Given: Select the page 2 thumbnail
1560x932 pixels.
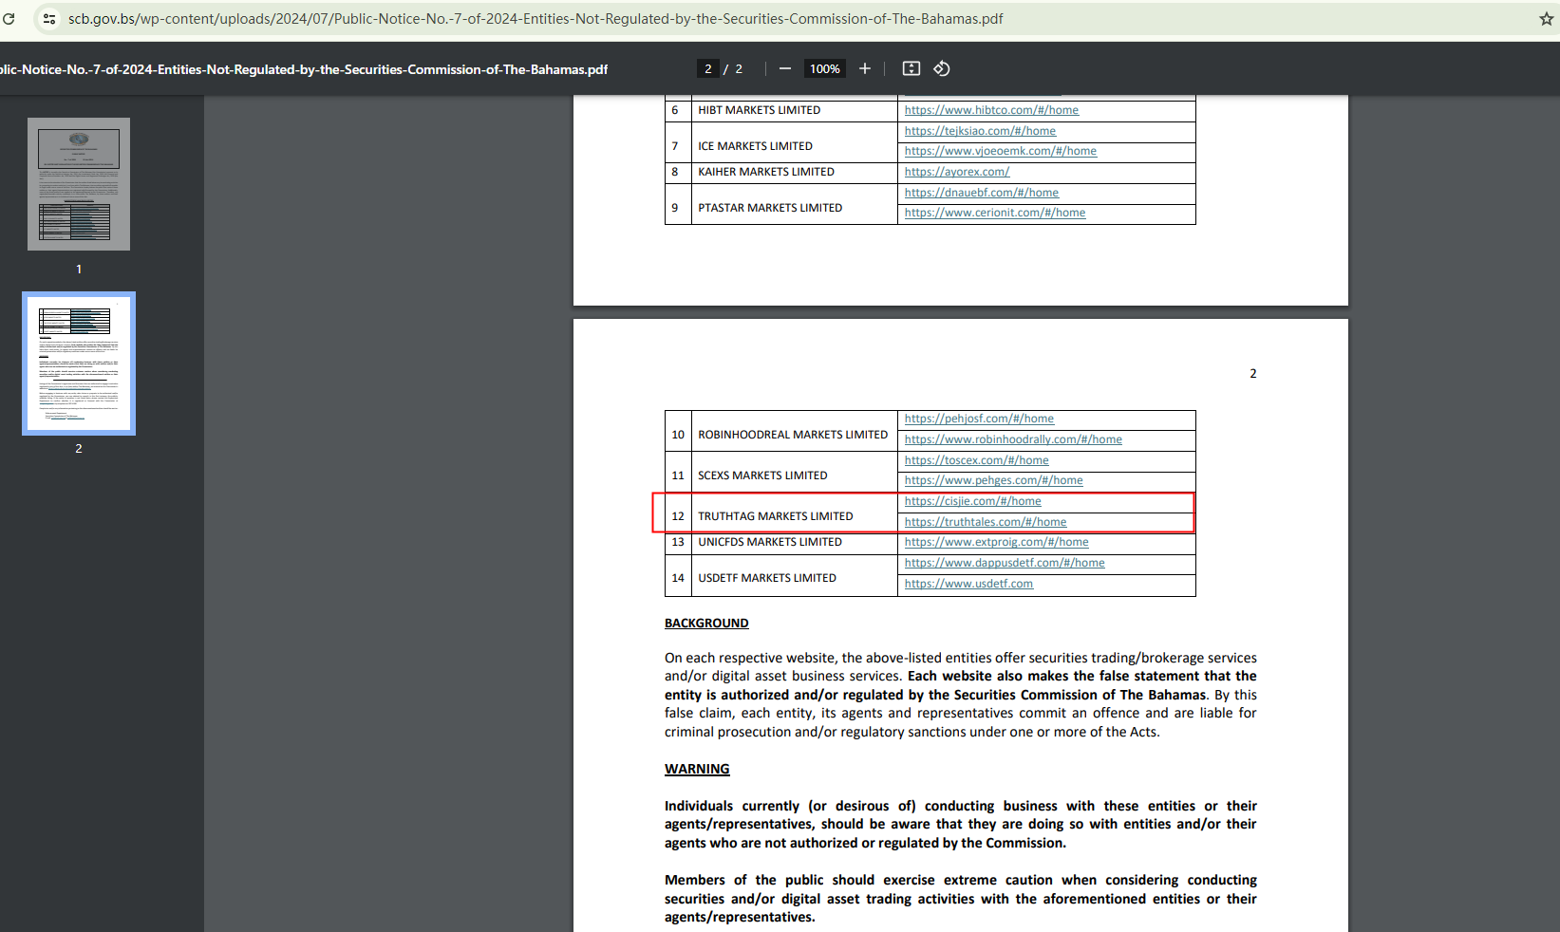Looking at the screenshot, I should pos(79,363).
